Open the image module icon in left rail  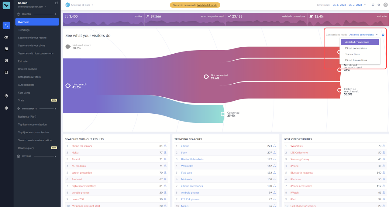coord(6,61)
